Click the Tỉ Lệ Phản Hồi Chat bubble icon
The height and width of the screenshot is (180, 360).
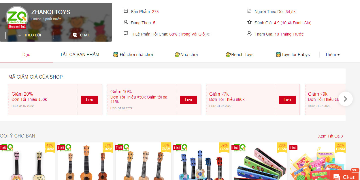pyautogui.click(x=126, y=34)
